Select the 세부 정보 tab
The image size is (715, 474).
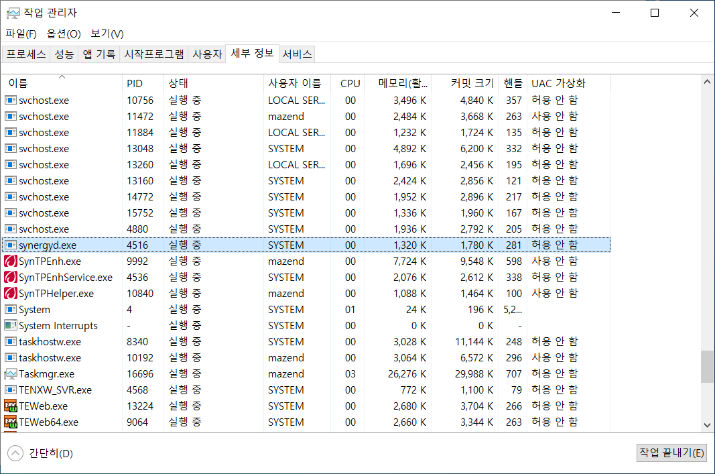(252, 54)
